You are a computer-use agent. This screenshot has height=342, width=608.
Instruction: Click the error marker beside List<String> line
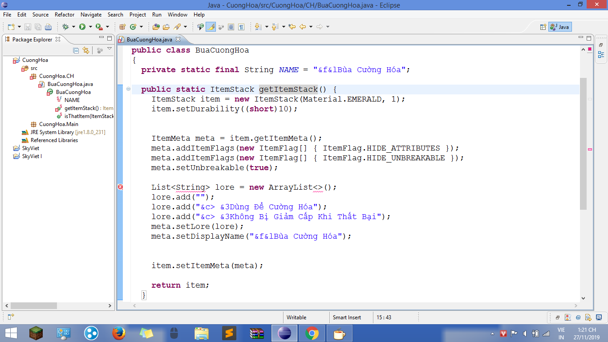click(x=120, y=187)
